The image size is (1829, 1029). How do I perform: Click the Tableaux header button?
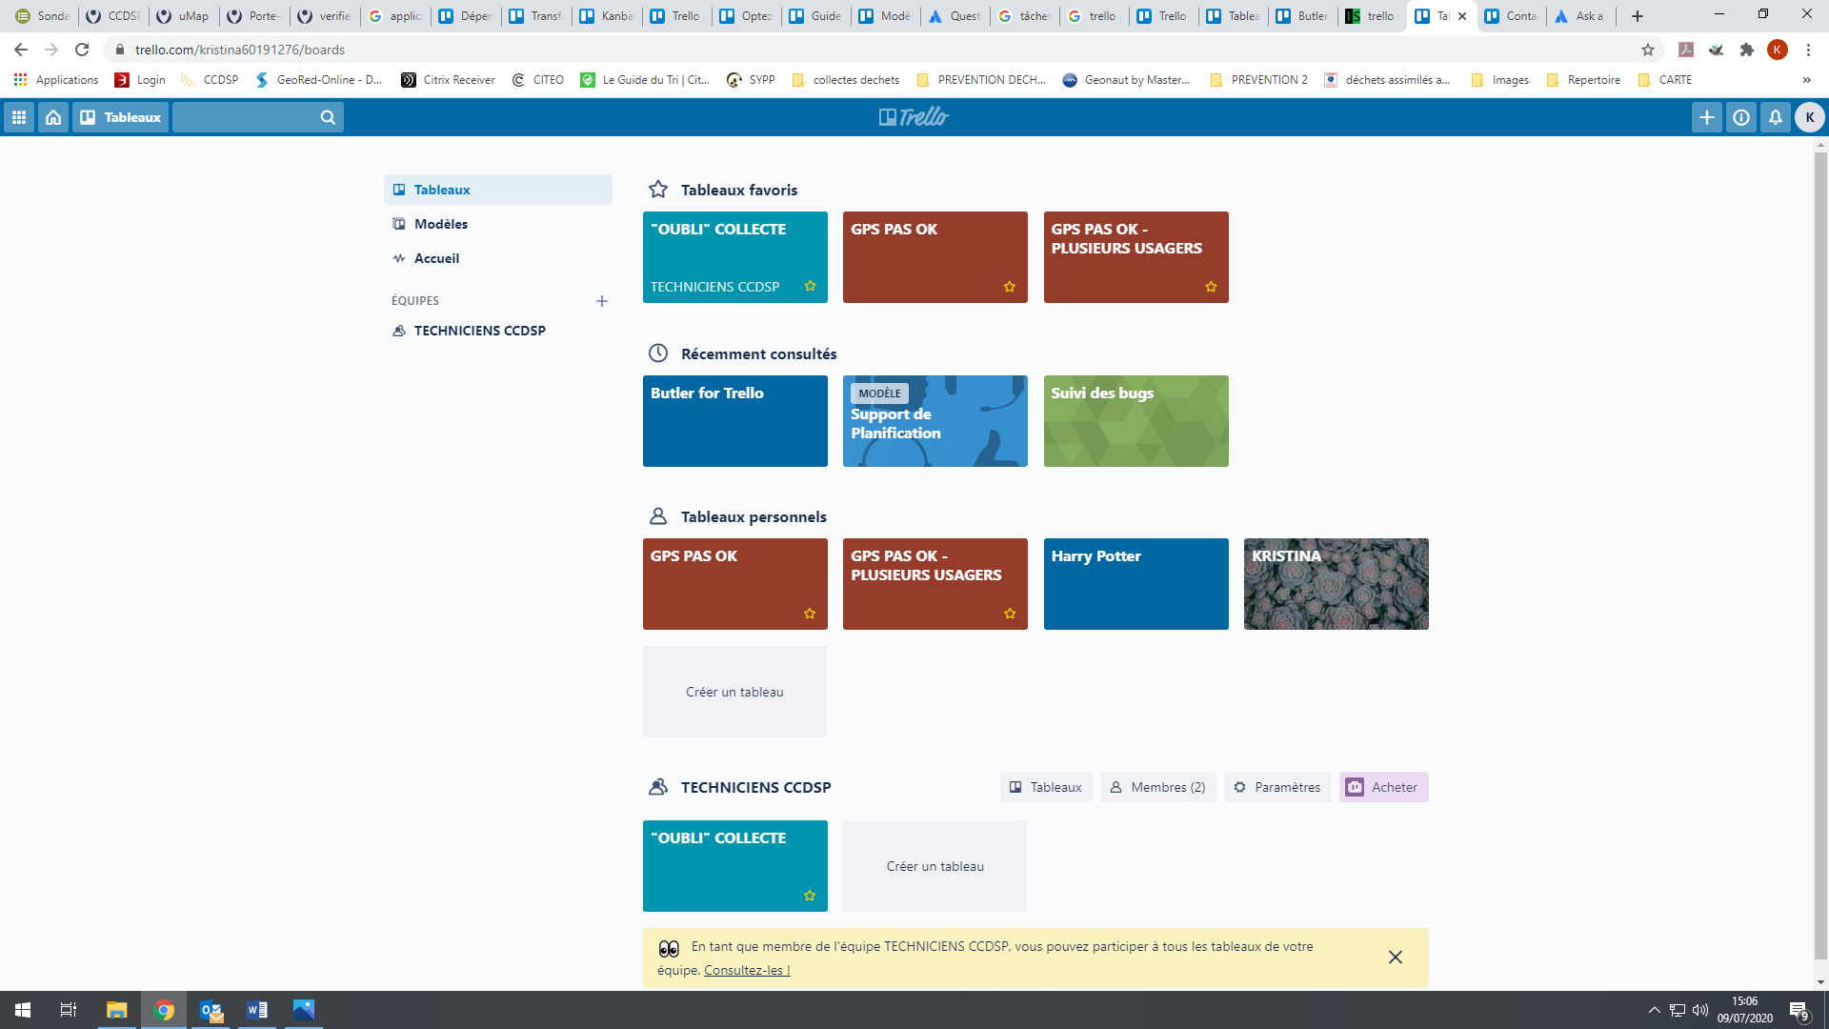(x=121, y=117)
